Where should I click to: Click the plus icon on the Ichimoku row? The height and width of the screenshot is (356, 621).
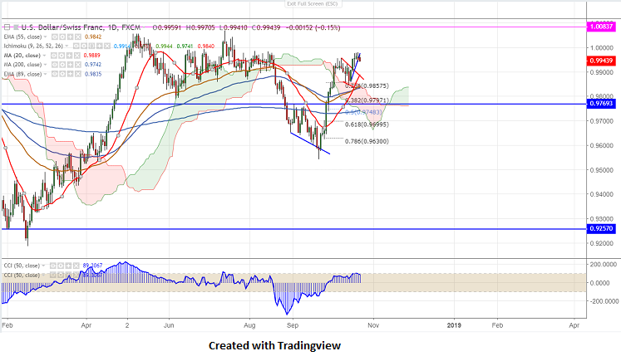[100, 46]
